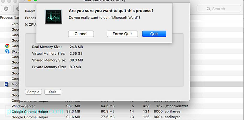The height and width of the screenshot is (120, 244).
Task: Click the Quit button beside Sample
Action: (x=53, y=92)
